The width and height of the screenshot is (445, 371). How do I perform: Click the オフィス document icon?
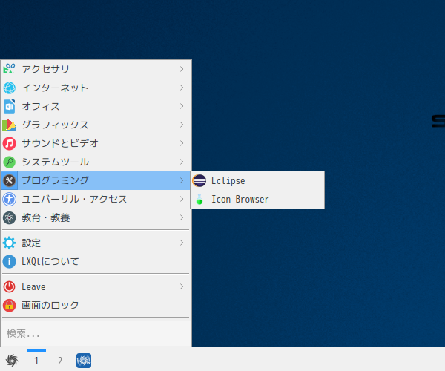tap(10, 106)
